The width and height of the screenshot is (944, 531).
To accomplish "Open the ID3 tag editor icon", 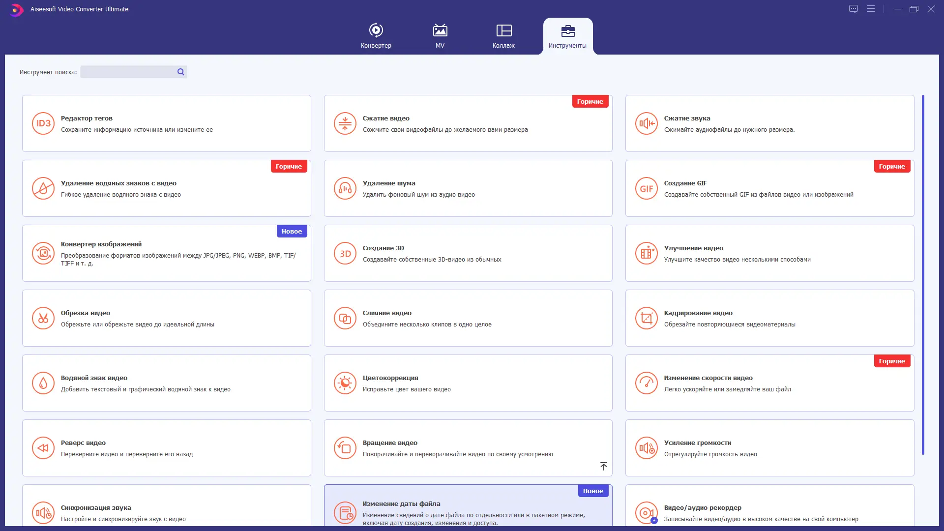I will tap(43, 123).
